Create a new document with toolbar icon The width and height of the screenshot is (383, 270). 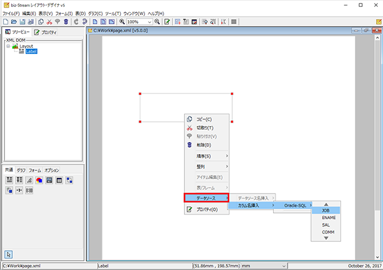click(6, 21)
